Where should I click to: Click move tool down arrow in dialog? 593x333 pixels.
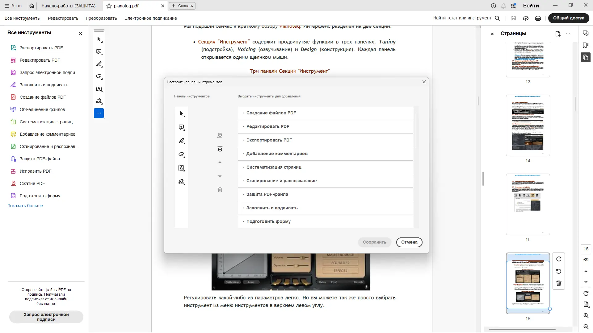tap(220, 176)
